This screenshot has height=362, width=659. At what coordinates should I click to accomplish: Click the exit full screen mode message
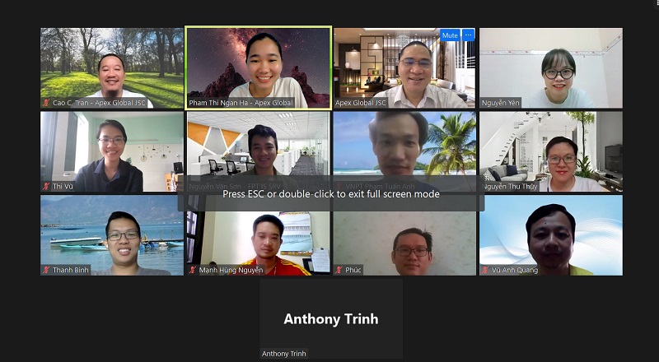point(331,193)
